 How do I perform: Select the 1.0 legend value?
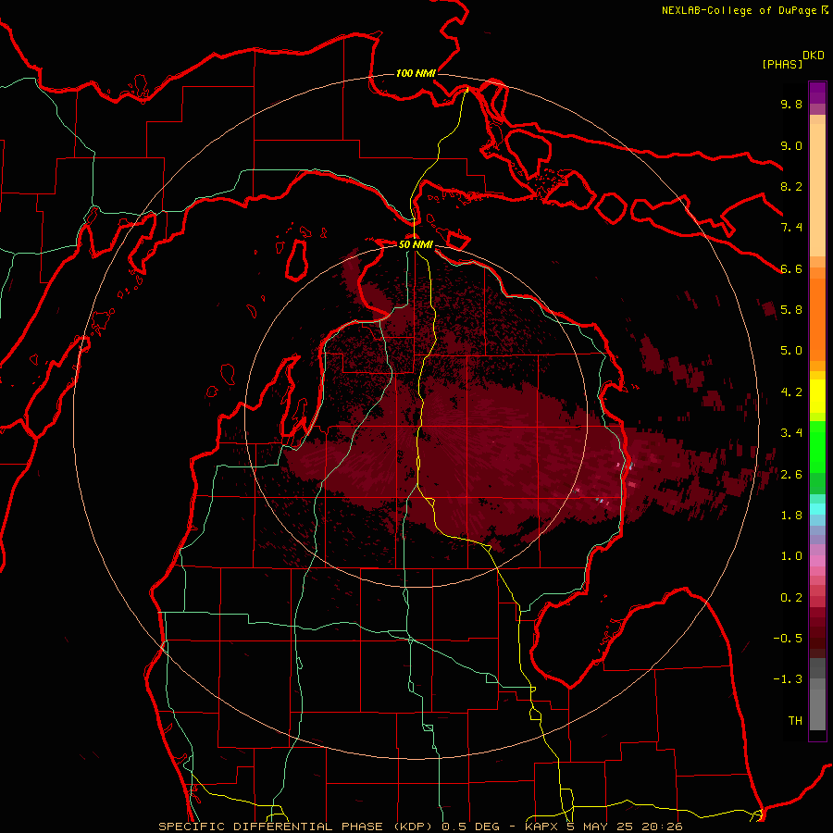[x=791, y=556]
